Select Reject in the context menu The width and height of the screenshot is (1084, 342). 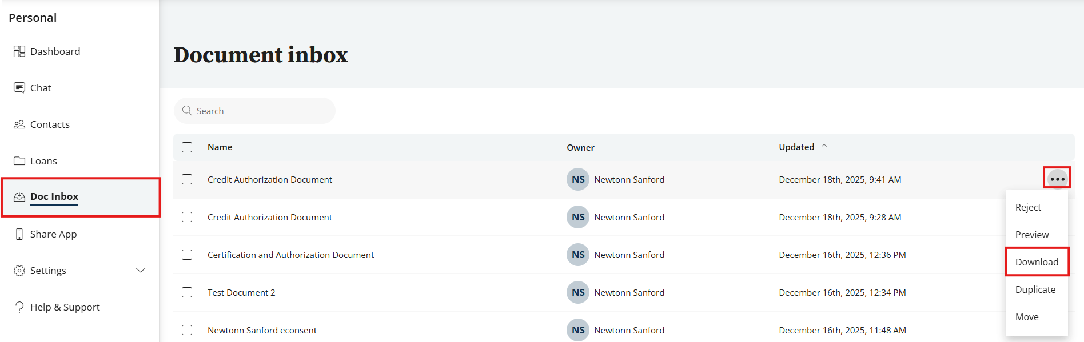point(1028,207)
